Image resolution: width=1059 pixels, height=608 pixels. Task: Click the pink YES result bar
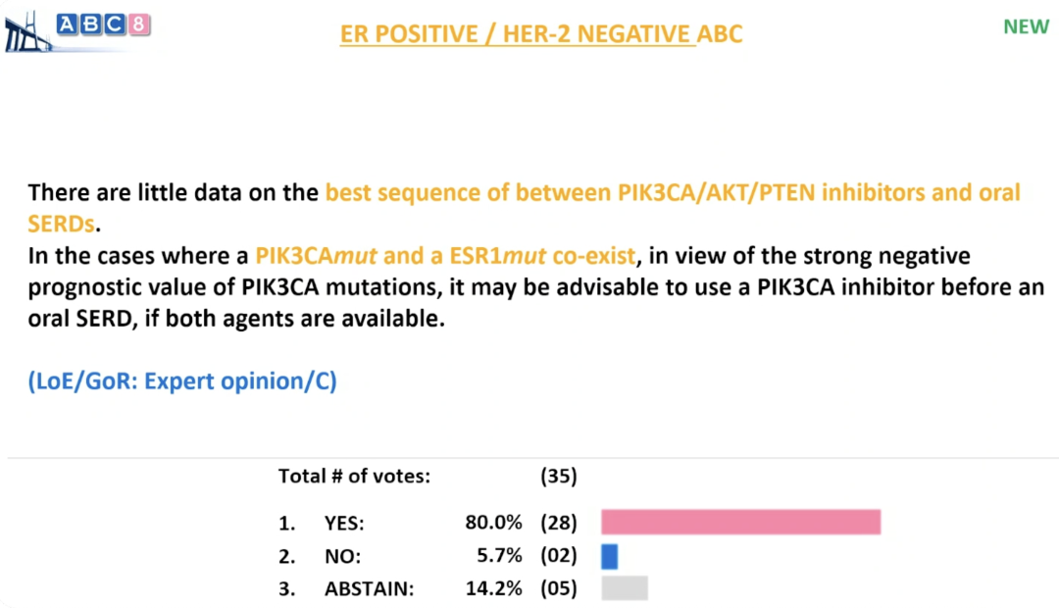[x=740, y=523]
